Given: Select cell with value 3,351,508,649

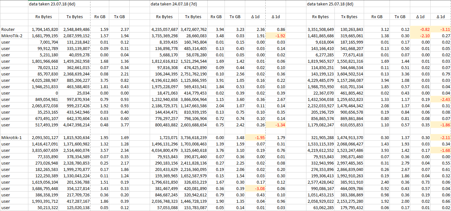Looking at the screenshot, I should point(320,29).
